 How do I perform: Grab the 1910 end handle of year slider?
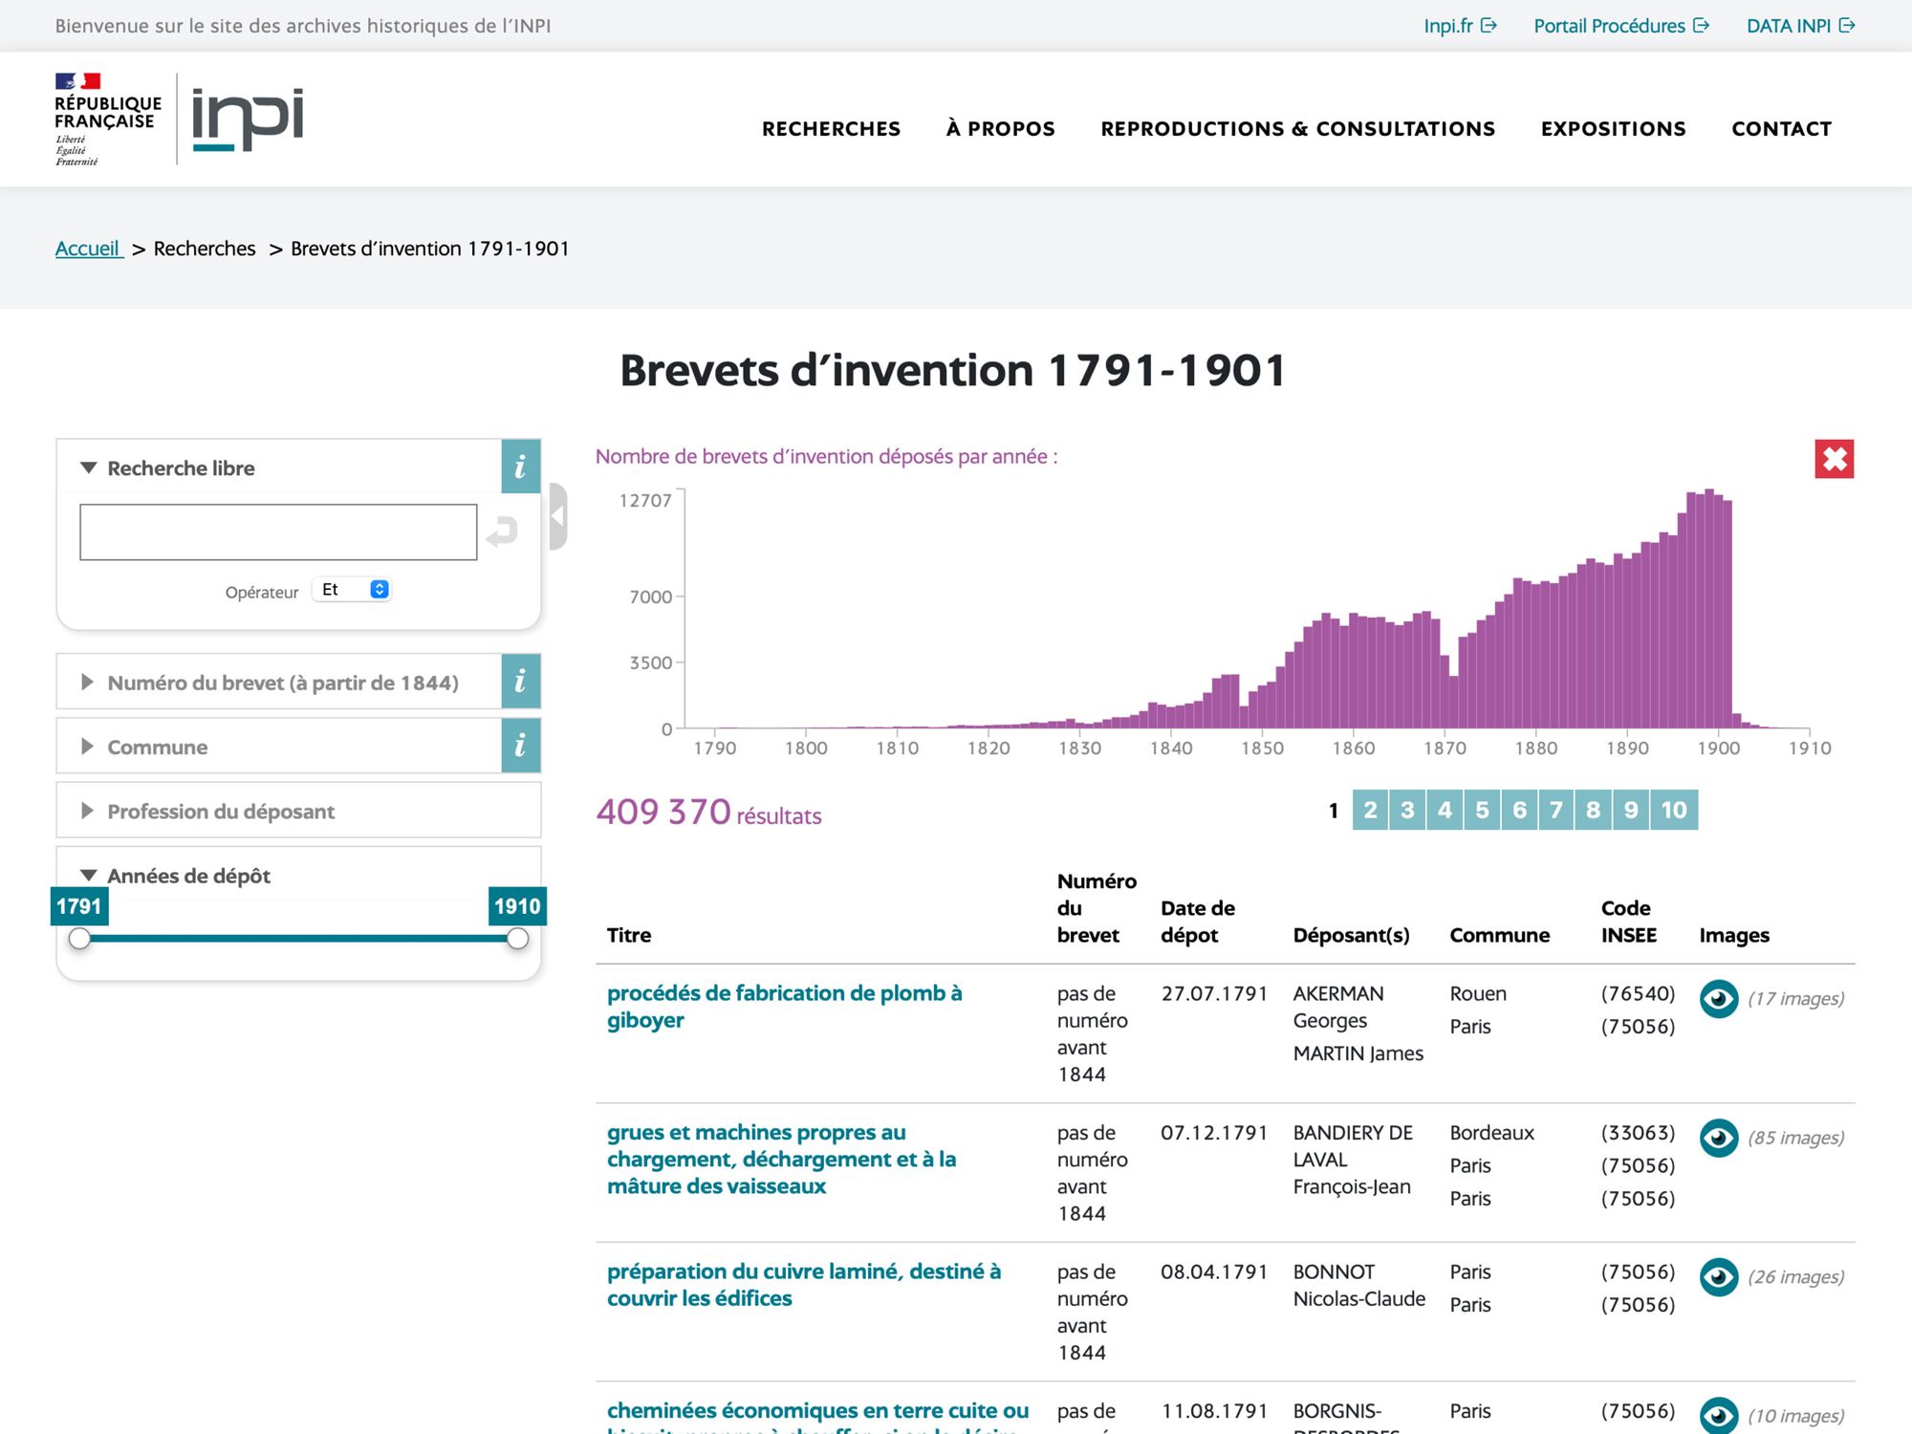click(517, 939)
